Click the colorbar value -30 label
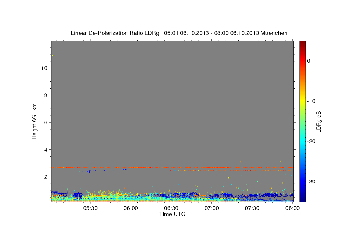The width and height of the screenshot is (363, 242). [312, 181]
